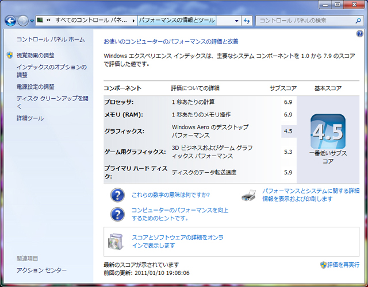
Task: Open the recent pages dropdown arrow
Action: point(32,21)
